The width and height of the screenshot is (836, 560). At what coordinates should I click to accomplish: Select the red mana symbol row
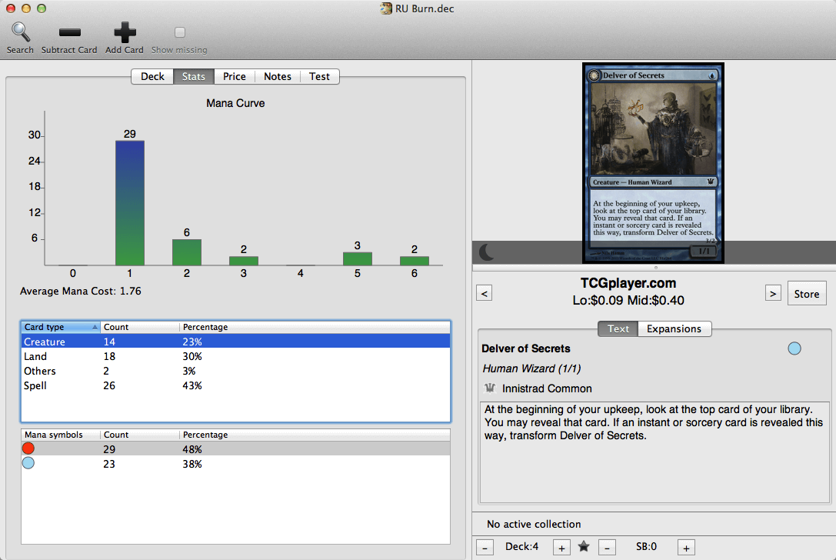(235, 448)
